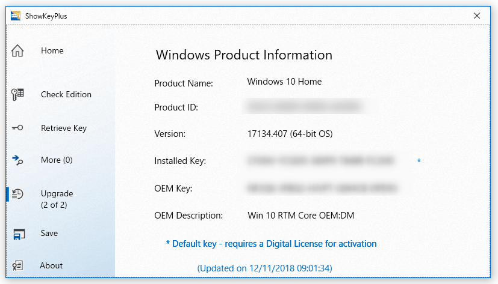Click the Version: label
The height and width of the screenshot is (284, 498).
pyautogui.click(x=170, y=134)
